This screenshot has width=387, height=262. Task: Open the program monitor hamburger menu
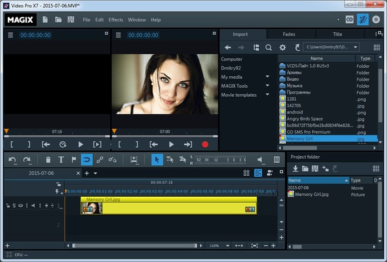point(118,35)
